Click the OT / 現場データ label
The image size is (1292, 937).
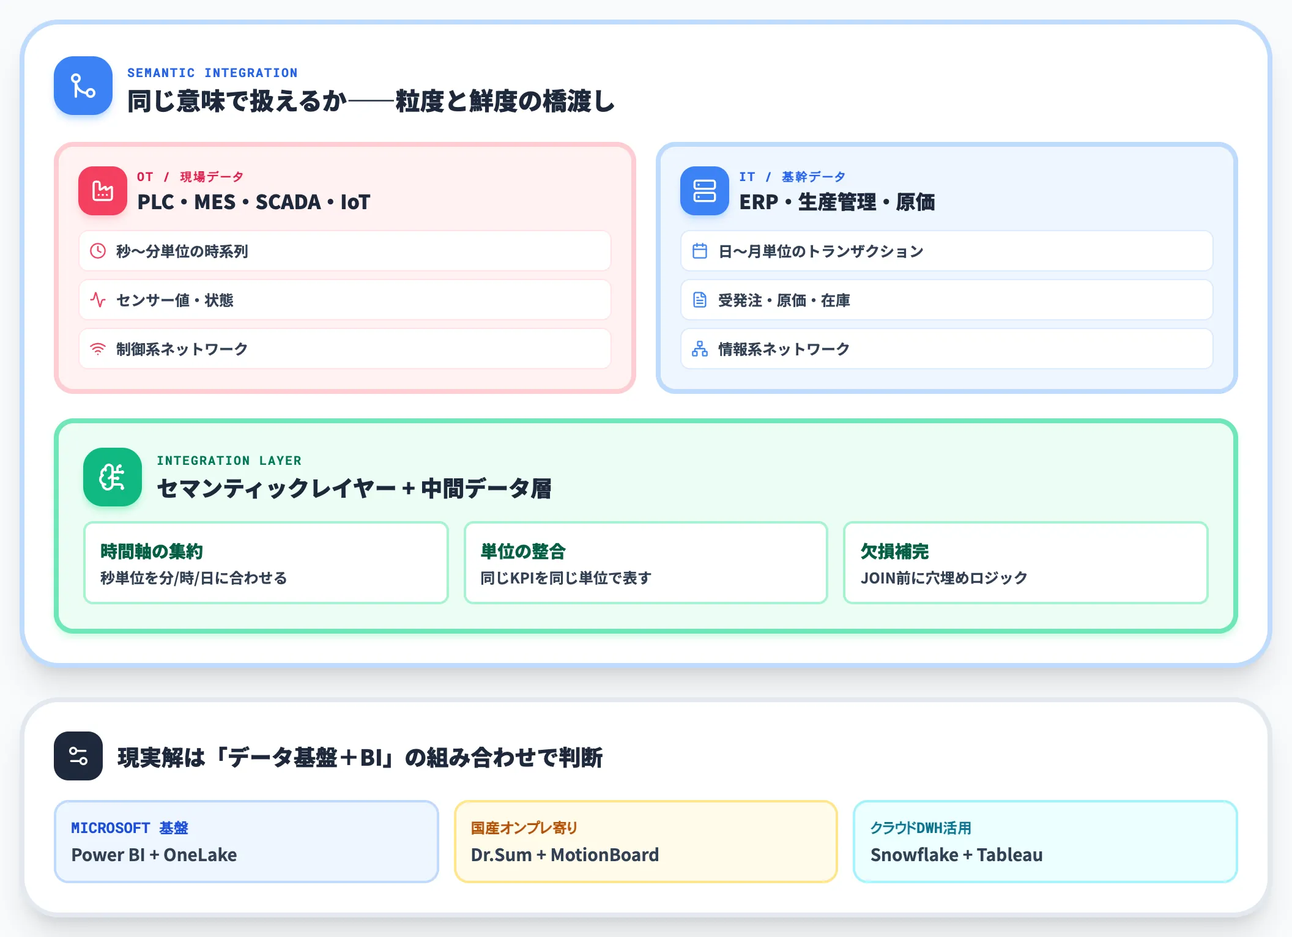point(190,177)
